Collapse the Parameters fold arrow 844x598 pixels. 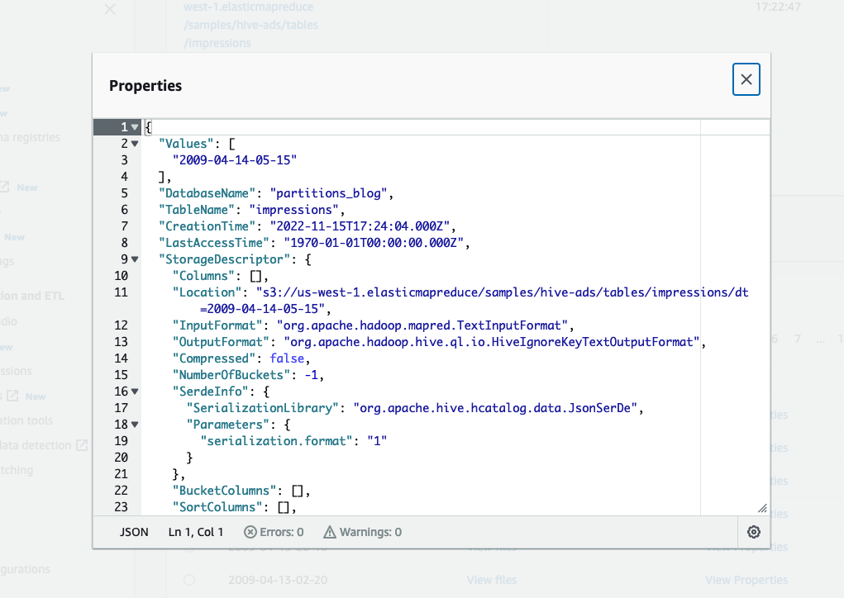135,425
